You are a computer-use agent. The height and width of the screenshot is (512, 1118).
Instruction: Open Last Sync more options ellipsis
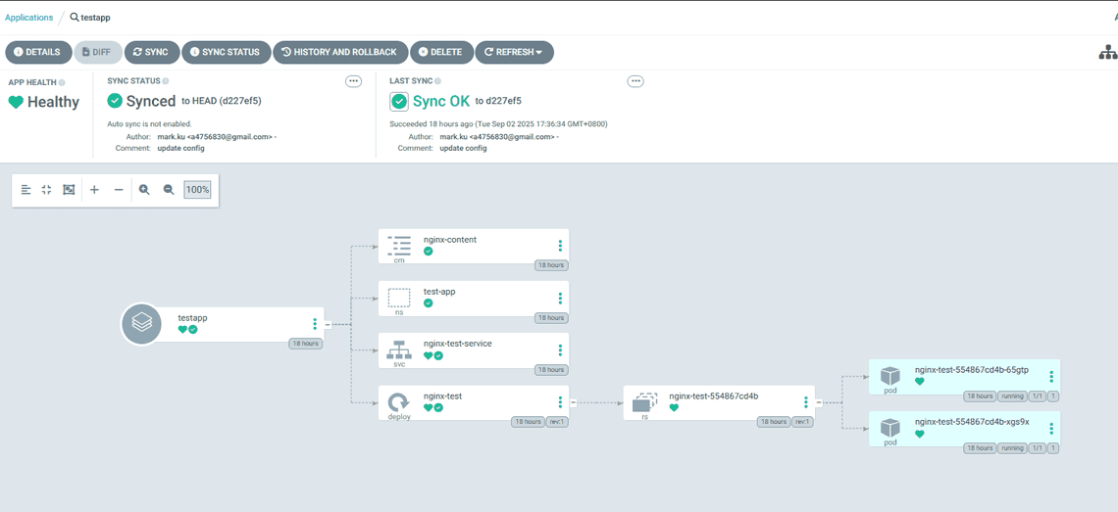click(x=635, y=81)
